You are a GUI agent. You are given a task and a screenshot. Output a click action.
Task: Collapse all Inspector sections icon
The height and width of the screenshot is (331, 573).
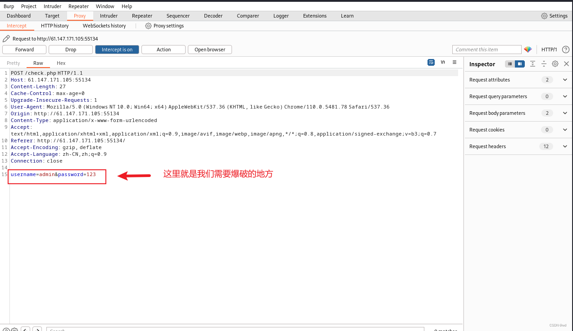(x=543, y=63)
